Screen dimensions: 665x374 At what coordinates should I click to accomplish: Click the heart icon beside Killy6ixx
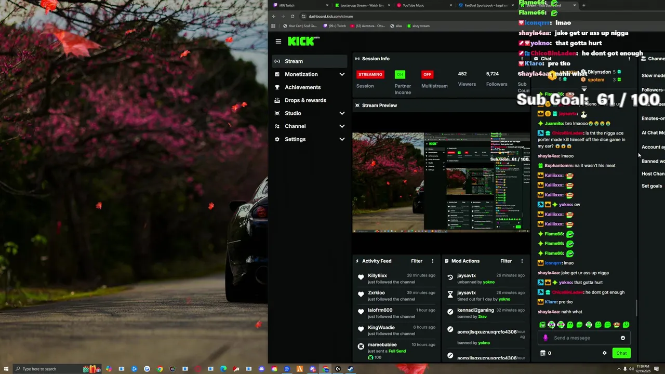point(361,277)
